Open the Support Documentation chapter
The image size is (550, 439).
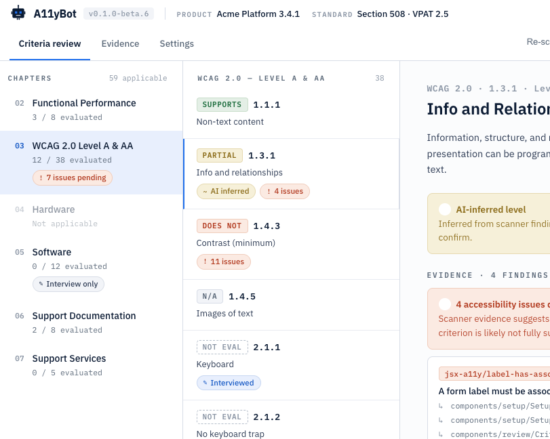click(91, 322)
